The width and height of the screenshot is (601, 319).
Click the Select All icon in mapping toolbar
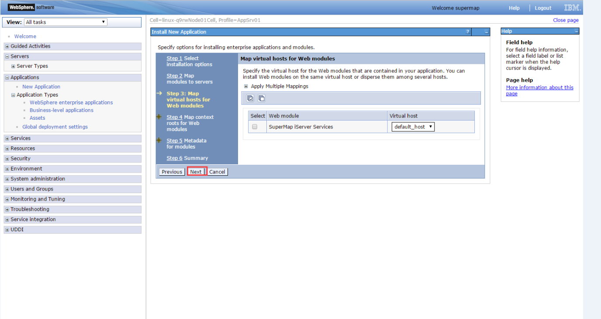(x=250, y=98)
